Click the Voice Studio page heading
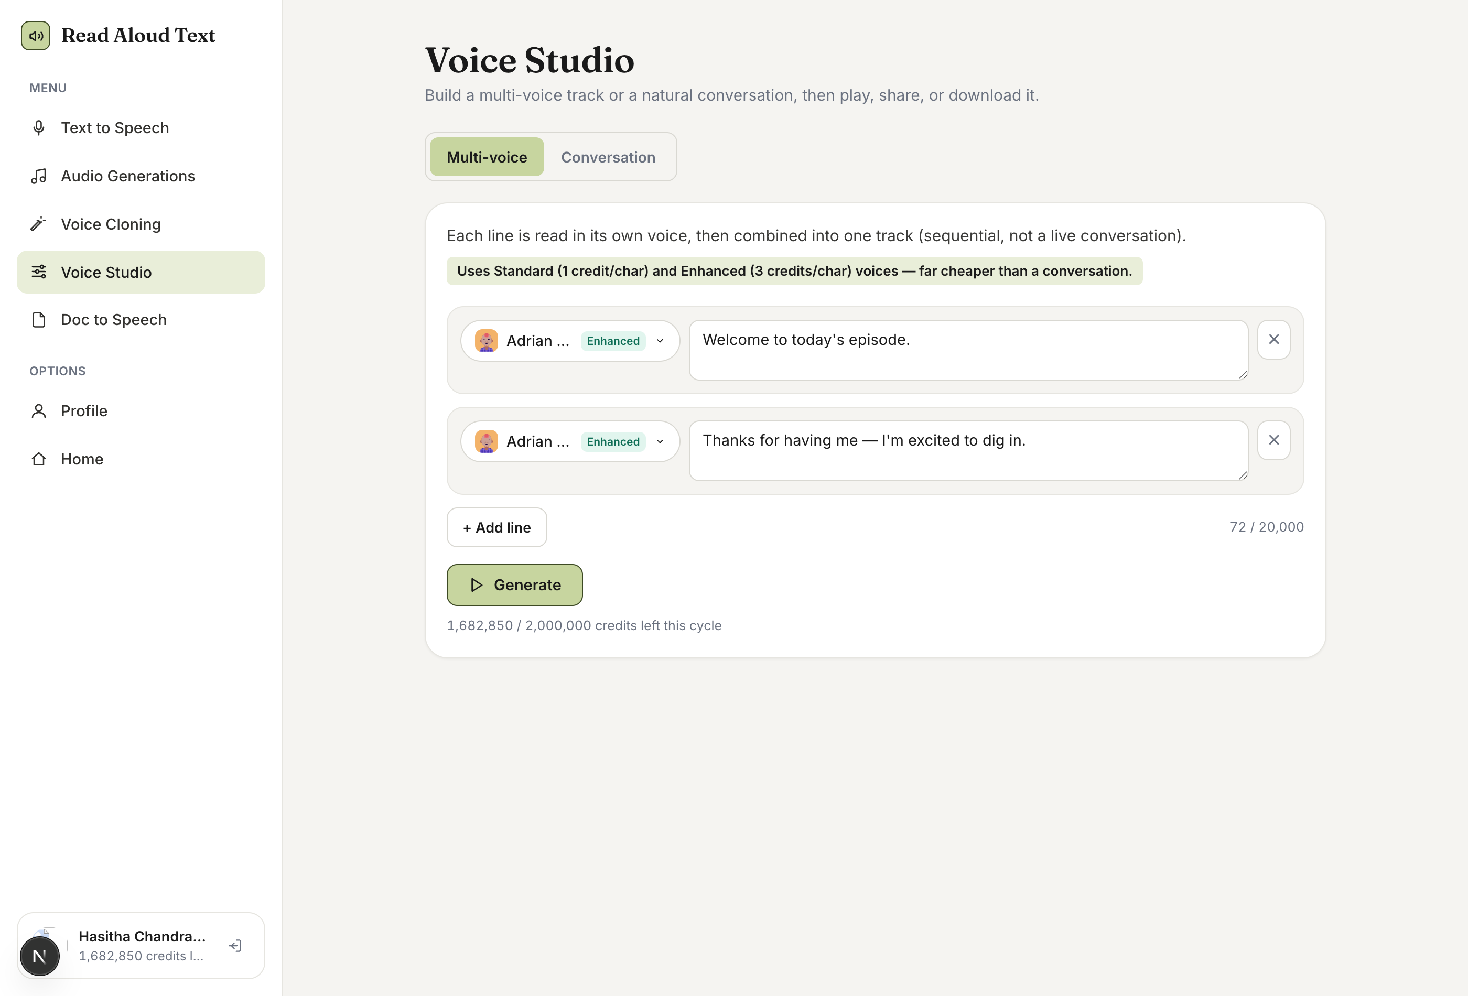This screenshot has height=996, width=1468. (x=530, y=60)
